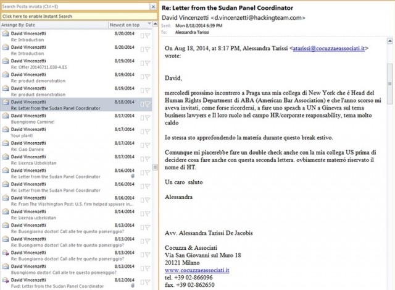This screenshot has height=290, width=395.
Task: Click envelope icon of 'Buongiorno Carmine!' message
Action: [x=6, y=116]
